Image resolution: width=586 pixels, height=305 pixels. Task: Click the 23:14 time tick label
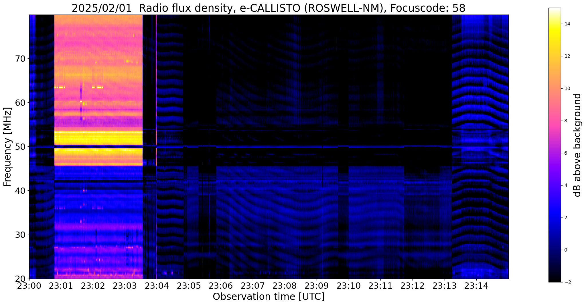tap(476, 286)
